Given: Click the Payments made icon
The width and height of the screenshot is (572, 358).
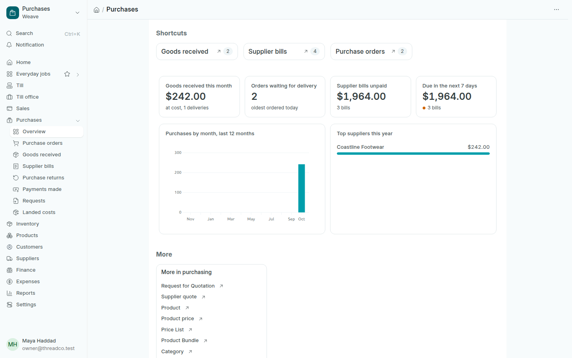Looking at the screenshot, I should [16, 189].
